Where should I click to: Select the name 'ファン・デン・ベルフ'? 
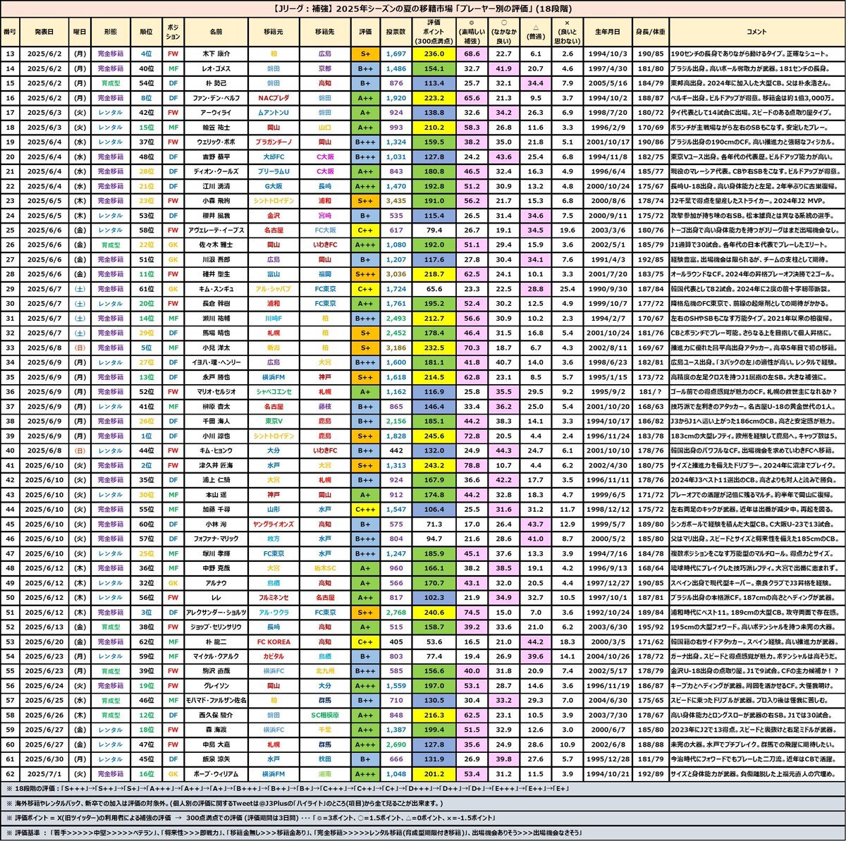[216, 99]
